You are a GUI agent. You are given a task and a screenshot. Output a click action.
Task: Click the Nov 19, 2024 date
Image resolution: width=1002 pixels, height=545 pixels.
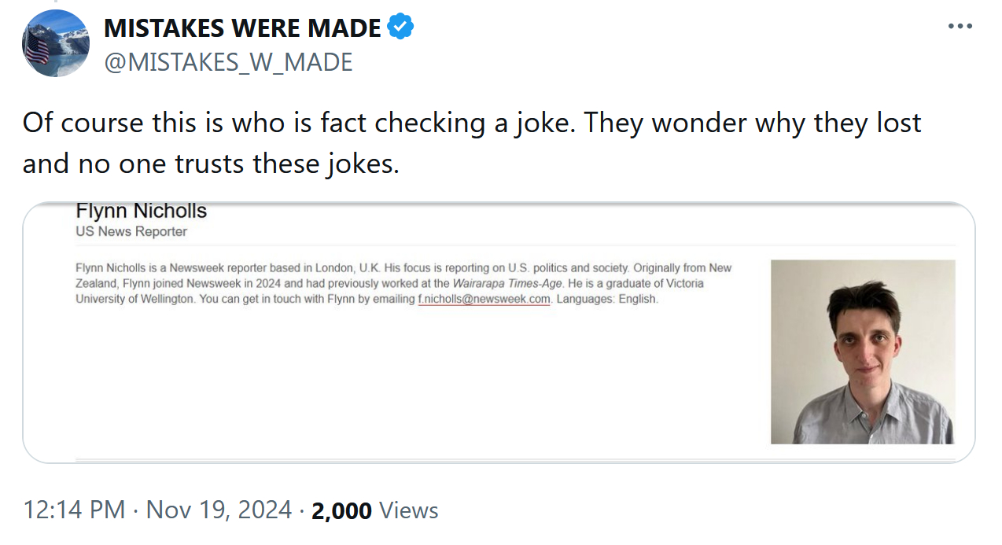(219, 510)
